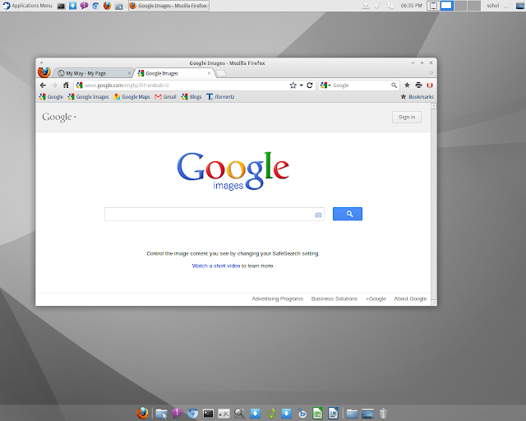This screenshot has width=526, height=421.
Task: Open the terminal icon in bottom dock
Action: pyautogui.click(x=208, y=414)
